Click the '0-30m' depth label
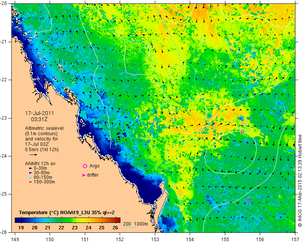303x243 pixels. 40,168
